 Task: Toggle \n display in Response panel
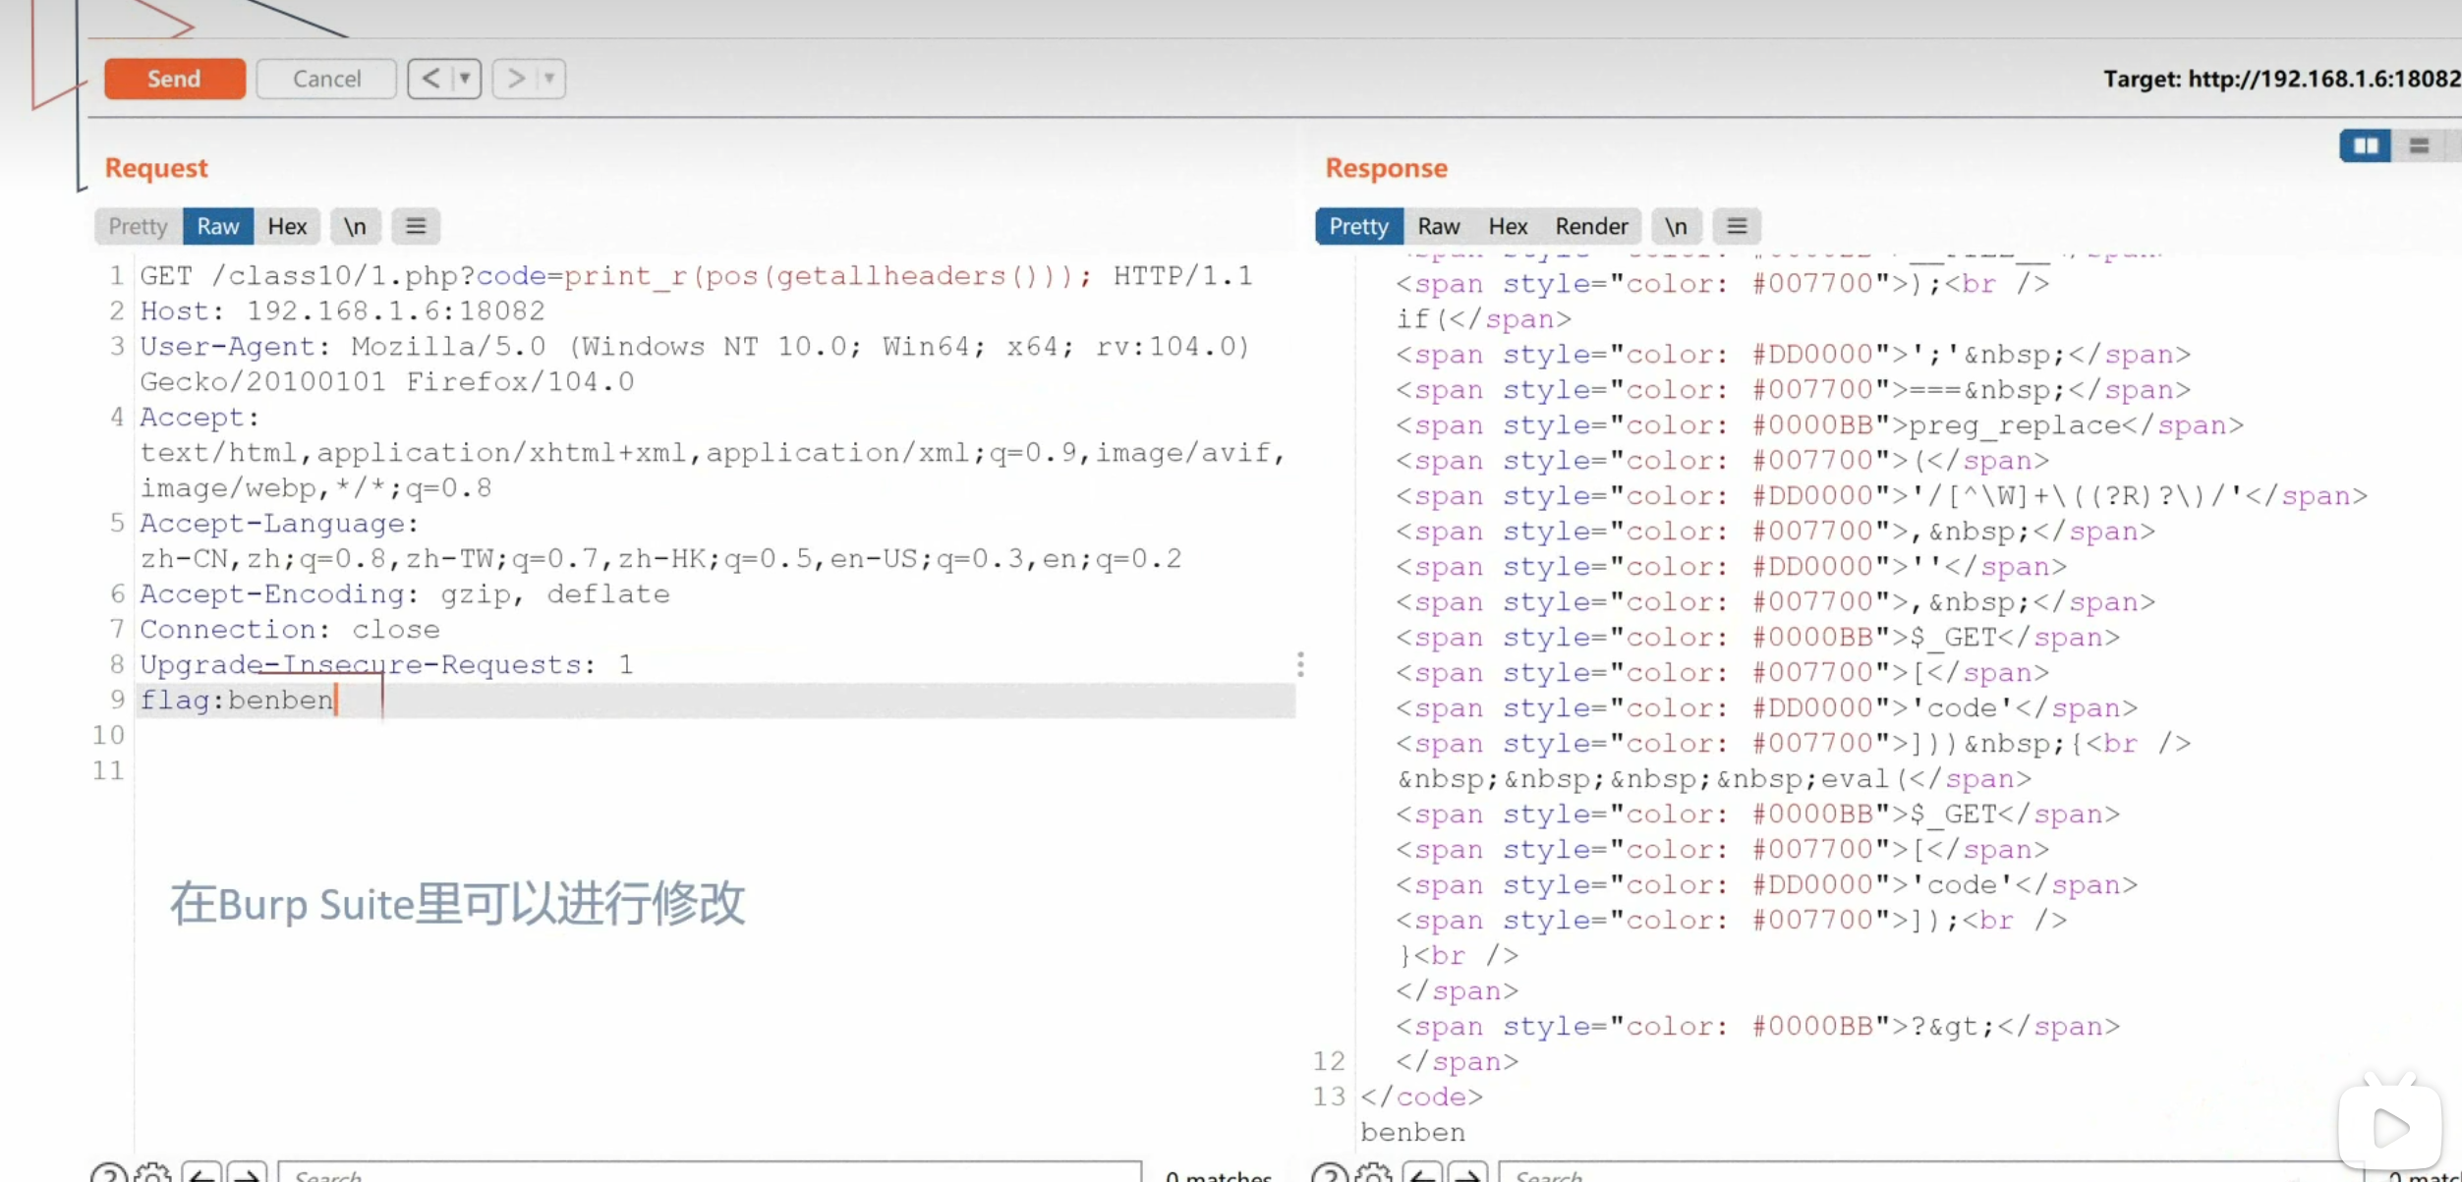(x=1676, y=226)
